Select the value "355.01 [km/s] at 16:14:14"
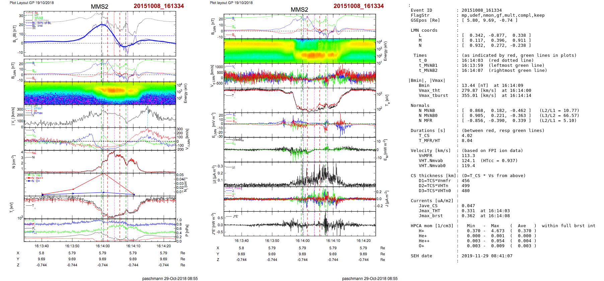The image size is (604, 281). tap(497, 96)
